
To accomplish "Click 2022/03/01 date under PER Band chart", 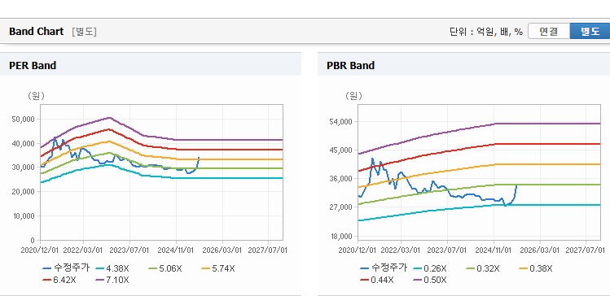I will [82, 250].
